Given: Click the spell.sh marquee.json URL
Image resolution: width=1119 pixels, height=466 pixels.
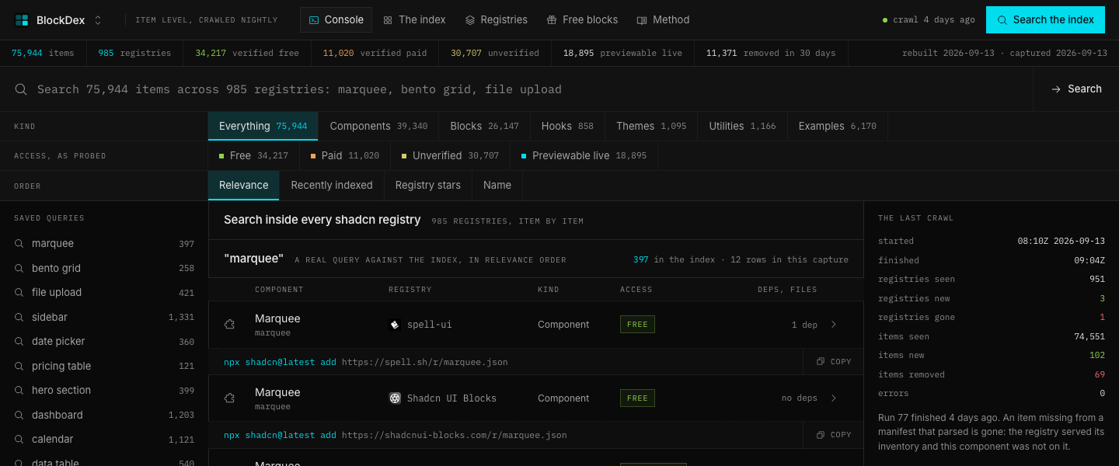Looking at the screenshot, I should click(425, 362).
